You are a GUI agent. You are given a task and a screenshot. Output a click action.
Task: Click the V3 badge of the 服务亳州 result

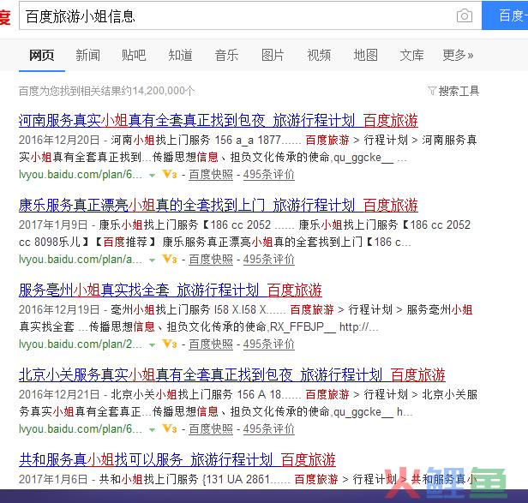[170, 344]
